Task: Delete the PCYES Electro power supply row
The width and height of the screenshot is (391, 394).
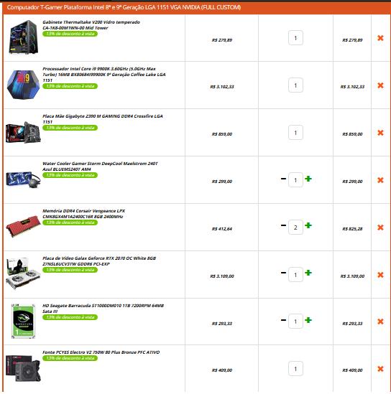Action: [380, 369]
